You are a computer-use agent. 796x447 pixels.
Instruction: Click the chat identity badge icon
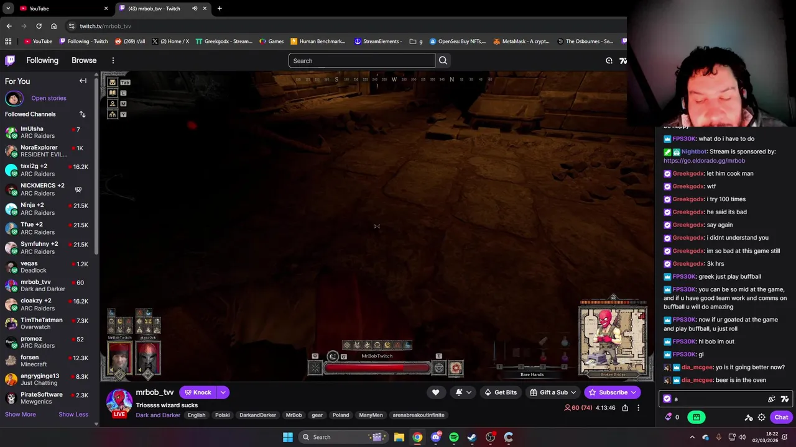pyautogui.click(x=667, y=399)
